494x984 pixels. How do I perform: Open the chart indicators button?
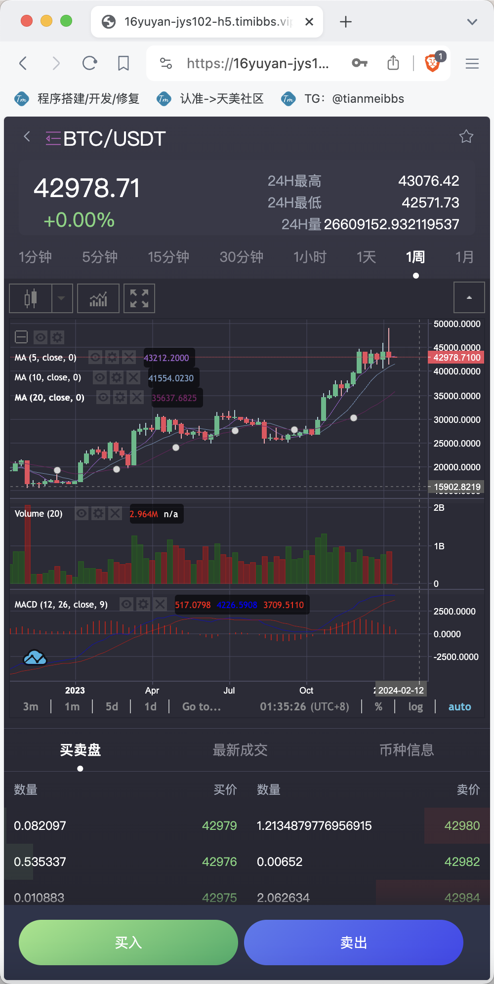click(x=98, y=298)
